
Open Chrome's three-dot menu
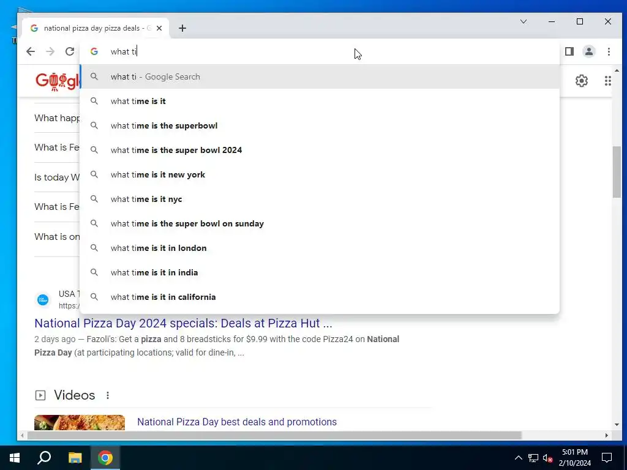pyautogui.click(x=609, y=51)
